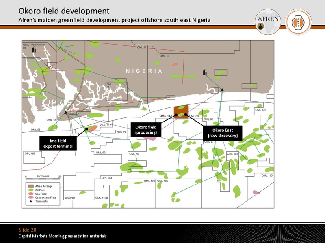Click the "Afren Acreage" legend text

[x=44, y=186]
